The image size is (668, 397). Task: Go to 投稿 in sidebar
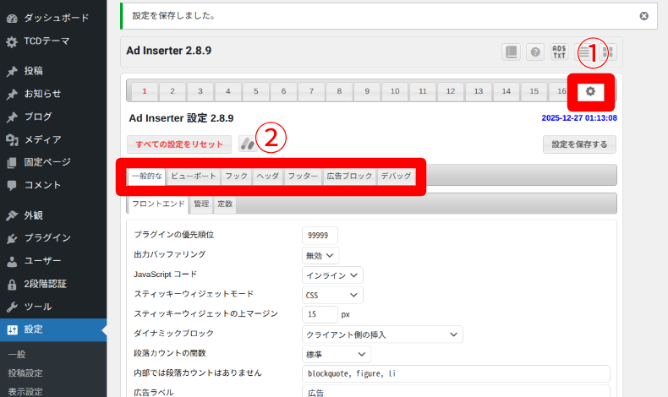[53, 71]
